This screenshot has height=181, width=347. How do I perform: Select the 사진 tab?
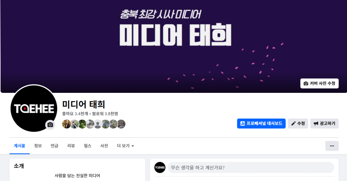104,146
